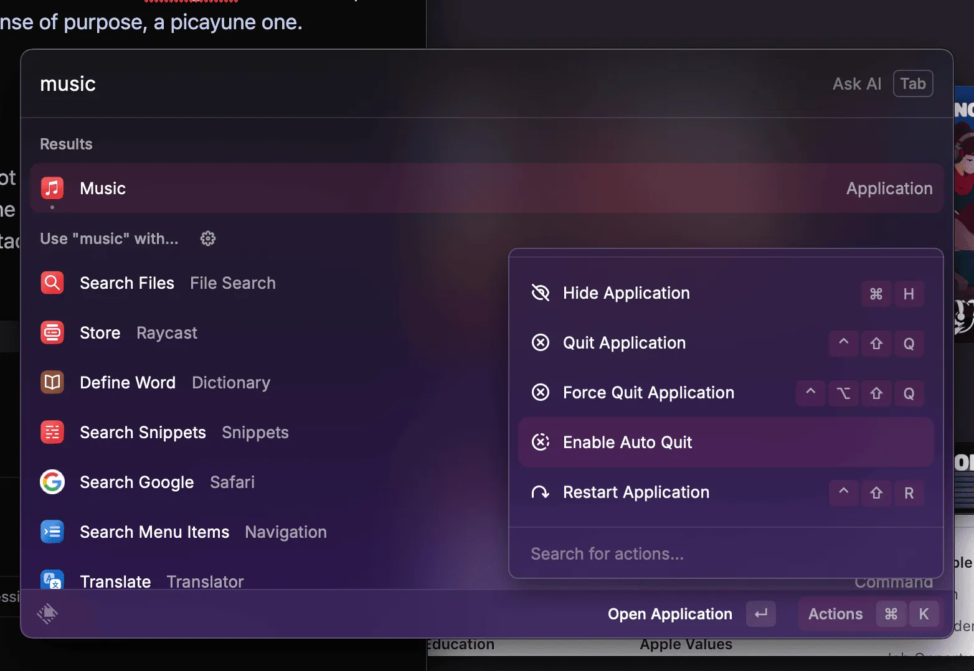Click the gear icon beside Use "music" with
This screenshot has width=974, height=671.
click(208, 238)
